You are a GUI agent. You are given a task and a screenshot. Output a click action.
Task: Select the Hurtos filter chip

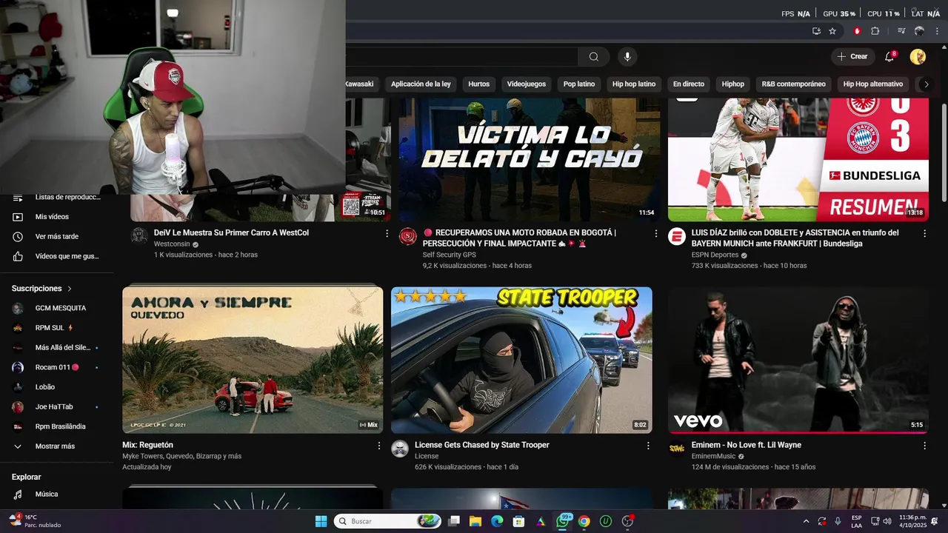(478, 84)
